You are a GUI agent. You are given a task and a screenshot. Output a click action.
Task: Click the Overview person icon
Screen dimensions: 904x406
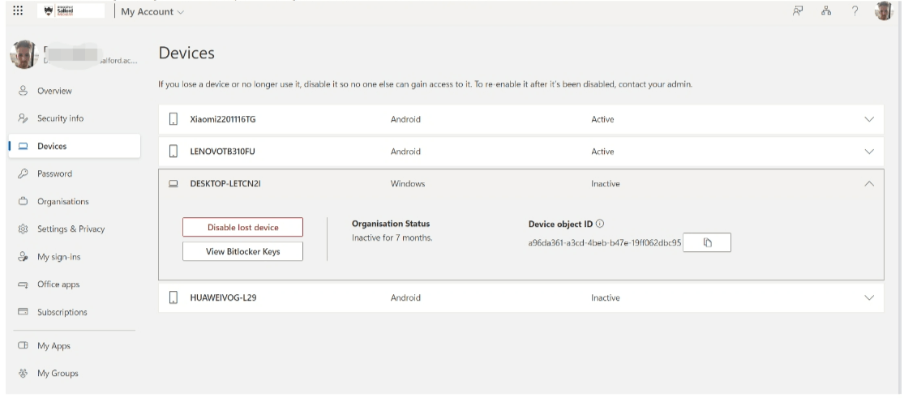pos(23,91)
